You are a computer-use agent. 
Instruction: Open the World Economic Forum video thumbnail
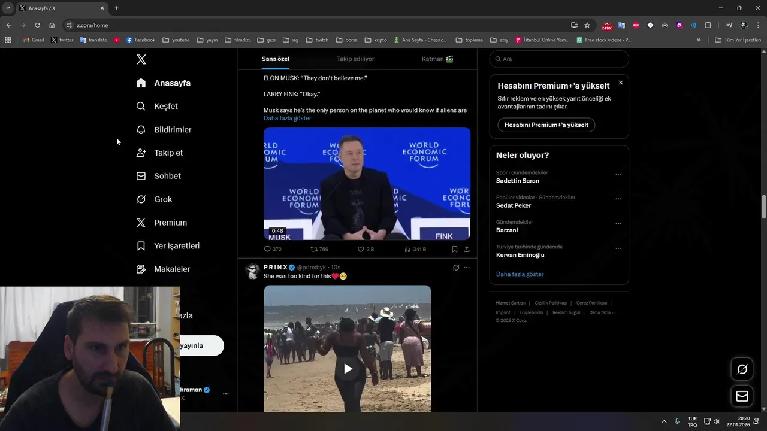point(367,183)
